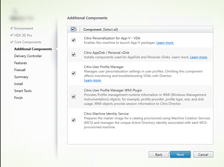
Task: Uncheck Citrix Personalization for App-V checkbox
Action: pos(73,40)
